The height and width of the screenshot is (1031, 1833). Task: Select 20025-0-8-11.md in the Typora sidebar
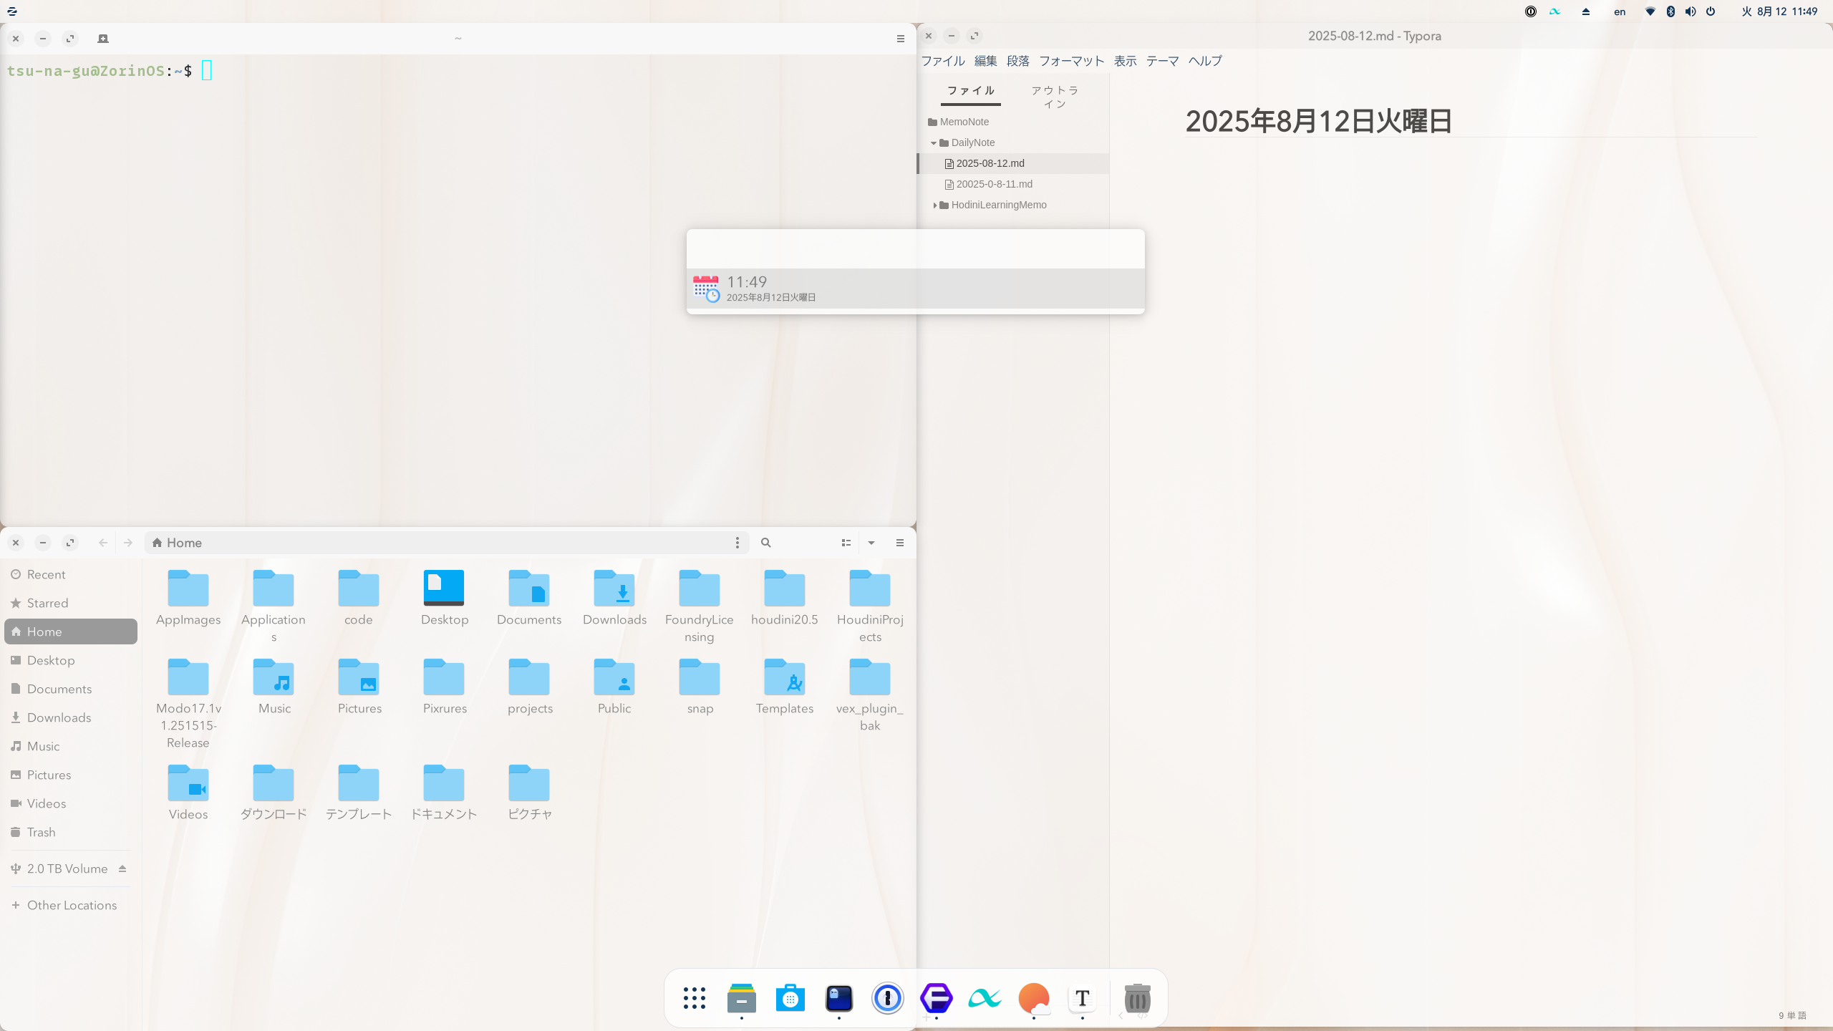tap(994, 184)
